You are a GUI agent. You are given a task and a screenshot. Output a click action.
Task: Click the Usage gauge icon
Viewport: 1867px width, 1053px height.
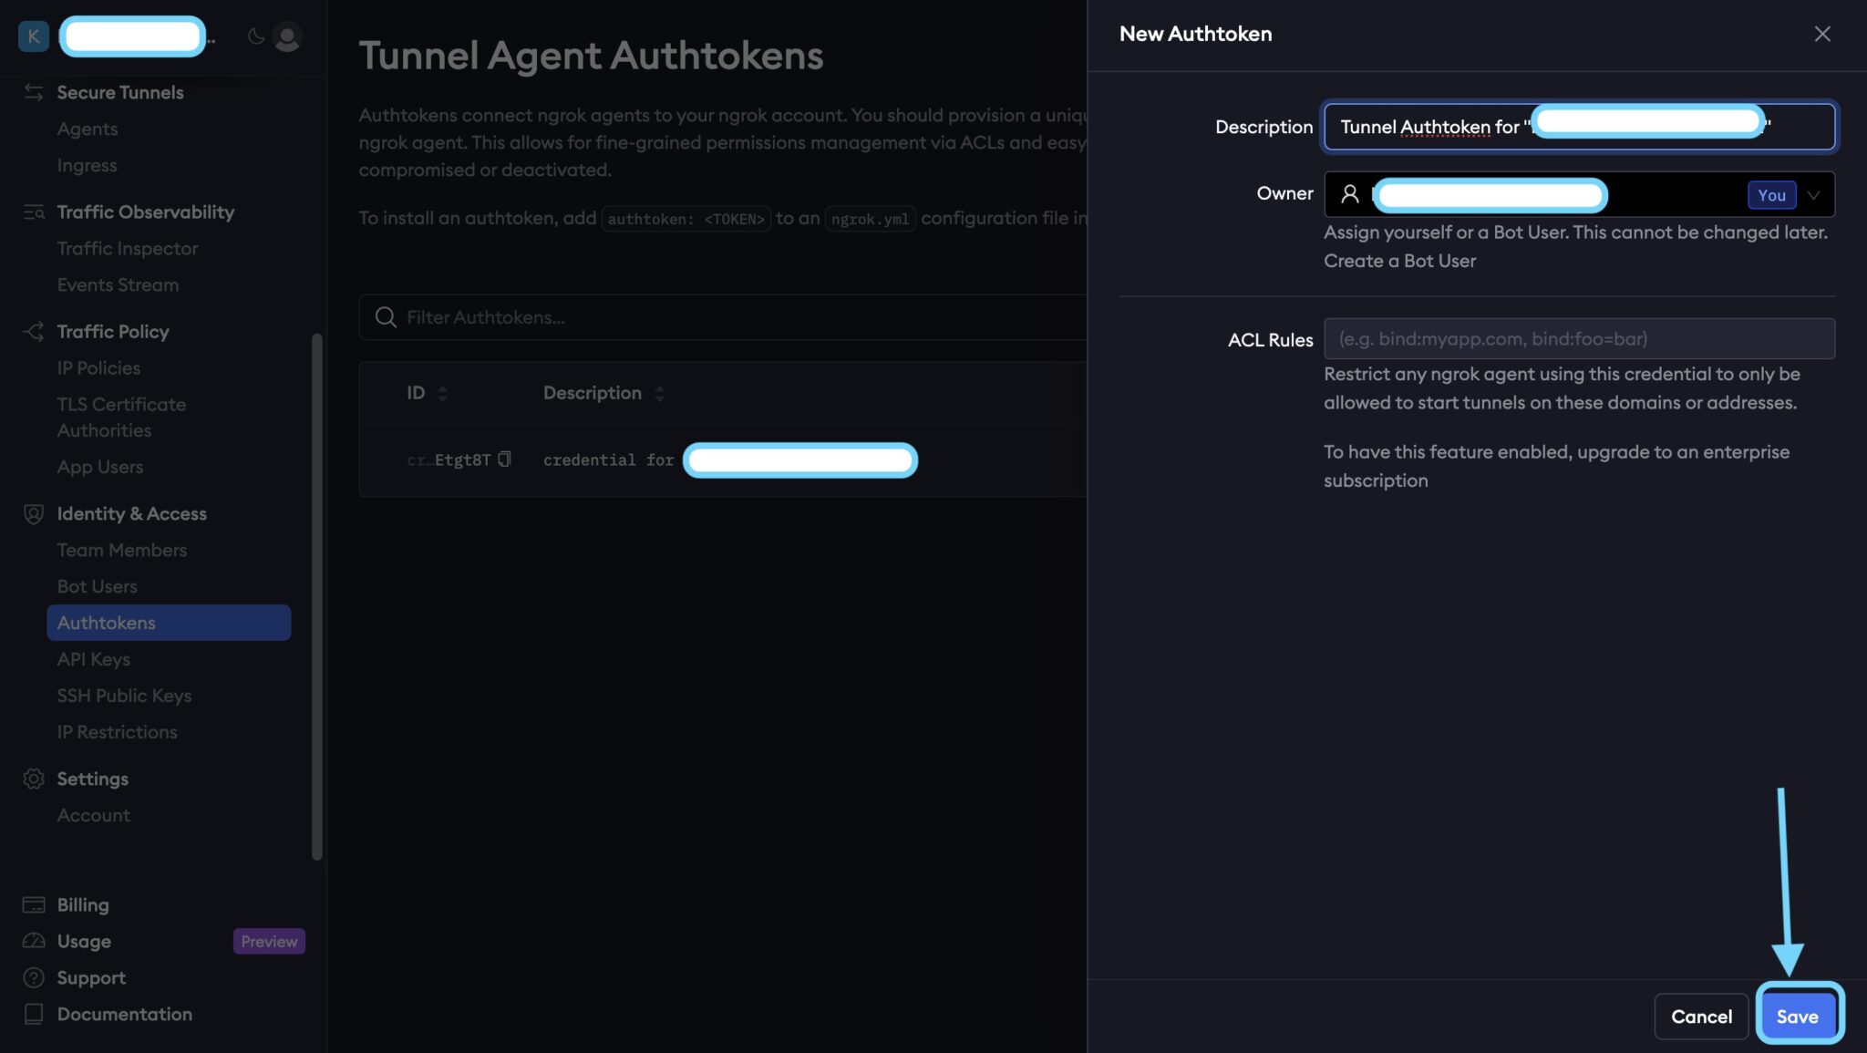(x=34, y=941)
